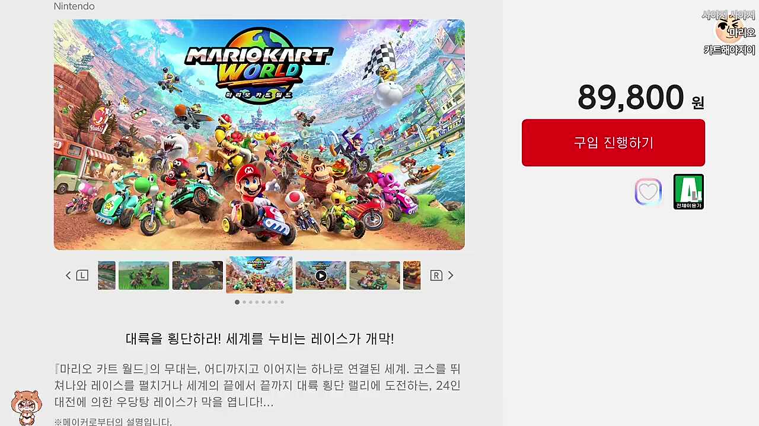Play the trailer video thumbnail
759x426 pixels.
tap(321, 275)
